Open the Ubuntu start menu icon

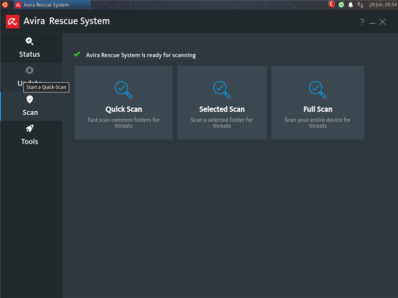tap(5, 4)
